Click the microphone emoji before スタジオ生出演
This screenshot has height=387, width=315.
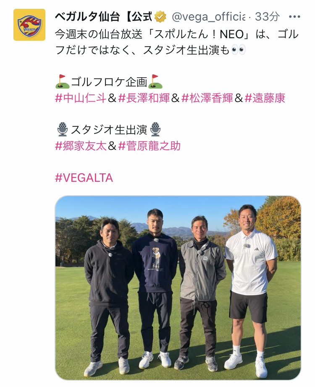(x=63, y=129)
